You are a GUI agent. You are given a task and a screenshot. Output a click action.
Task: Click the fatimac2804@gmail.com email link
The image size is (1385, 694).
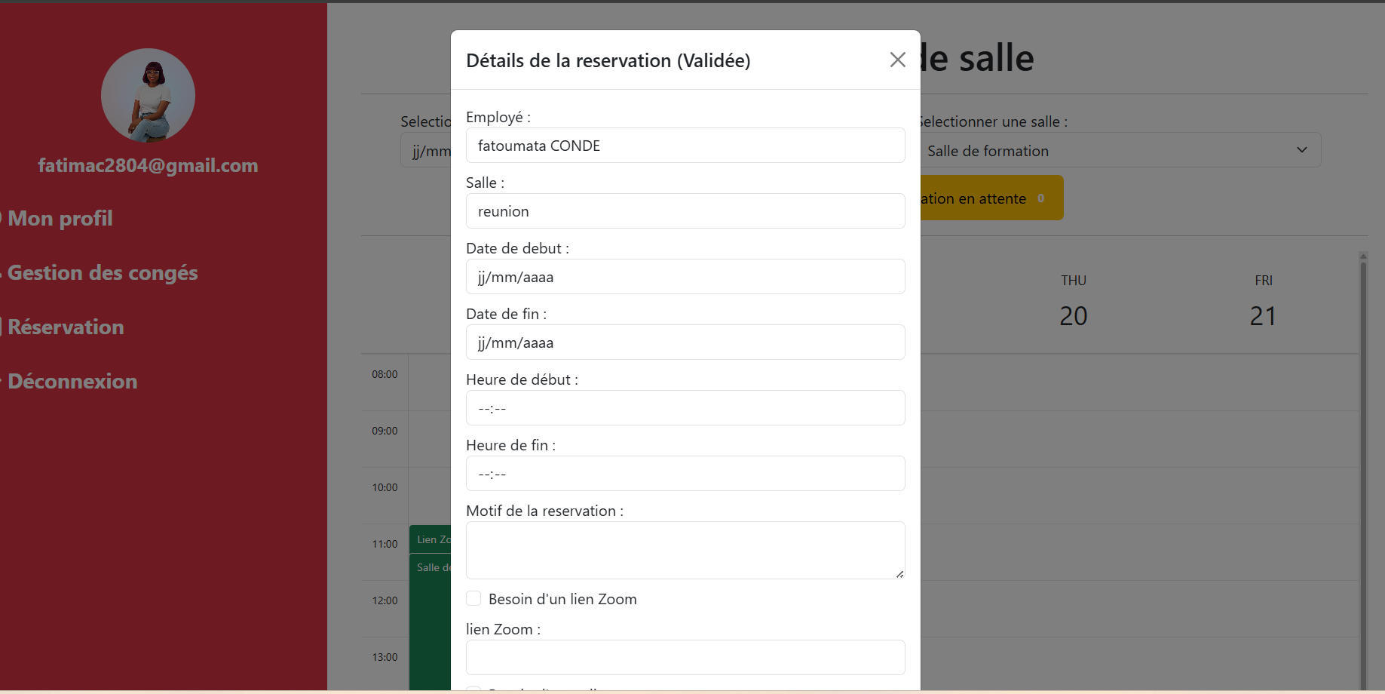coord(148,165)
